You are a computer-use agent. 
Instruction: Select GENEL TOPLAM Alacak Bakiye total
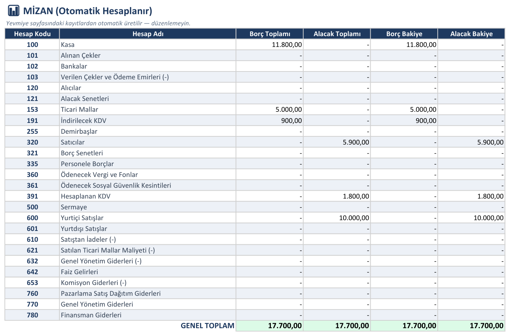(x=471, y=326)
